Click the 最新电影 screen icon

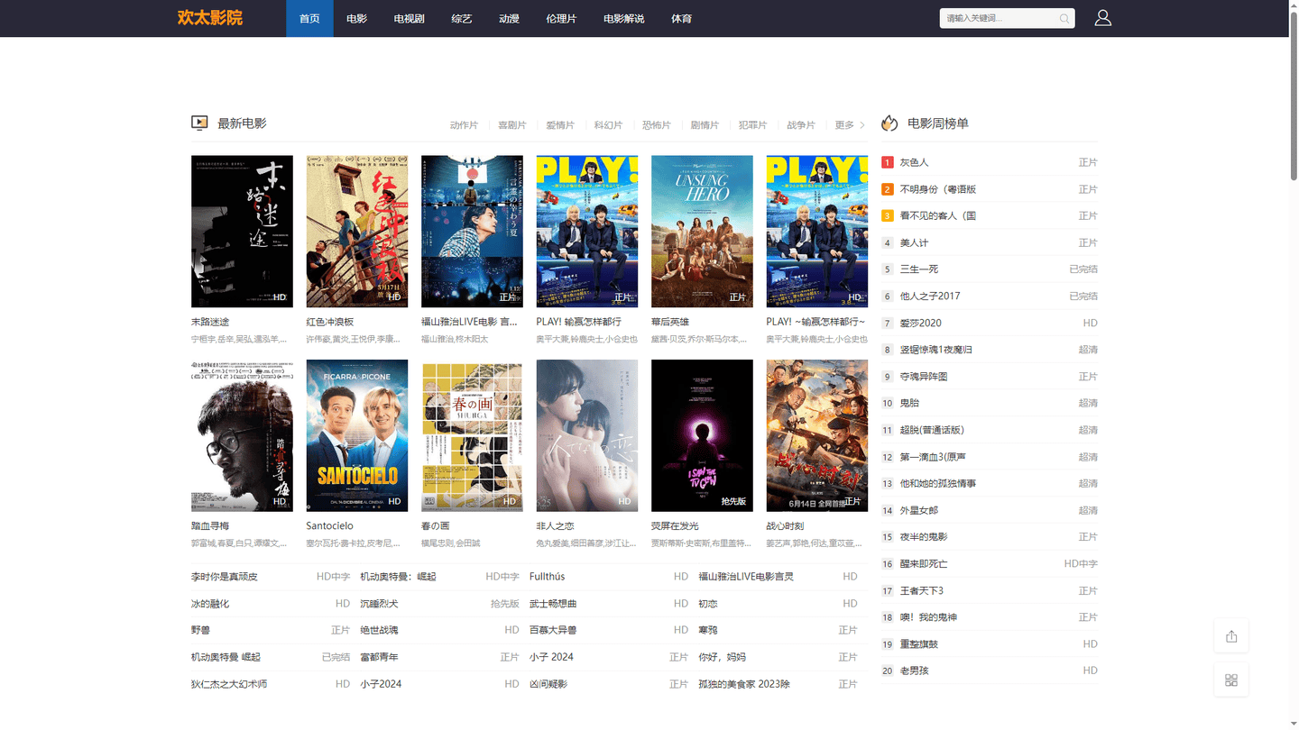pyautogui.click(x=199, y=123)
